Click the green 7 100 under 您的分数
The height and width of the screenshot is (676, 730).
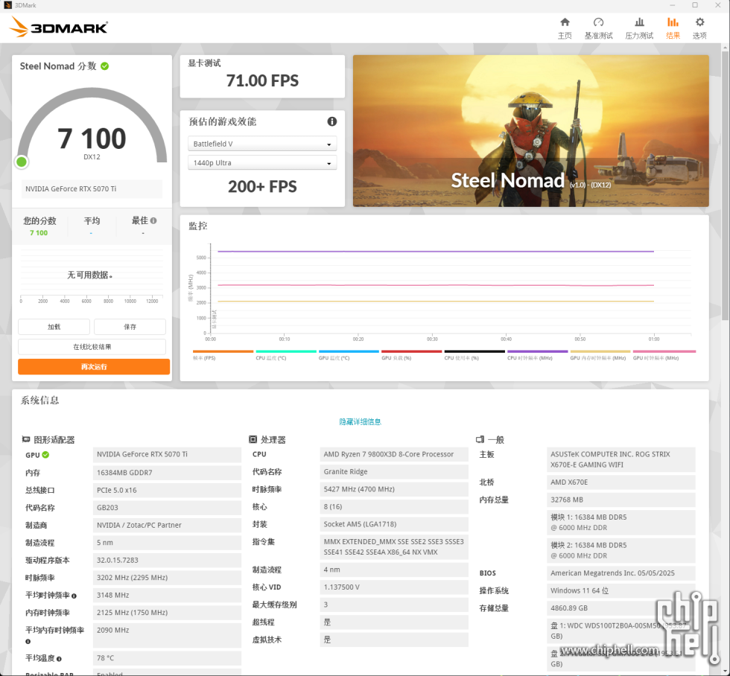(x=39, y=232)
